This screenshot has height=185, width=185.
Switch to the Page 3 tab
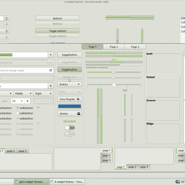[x=135, y=47]
